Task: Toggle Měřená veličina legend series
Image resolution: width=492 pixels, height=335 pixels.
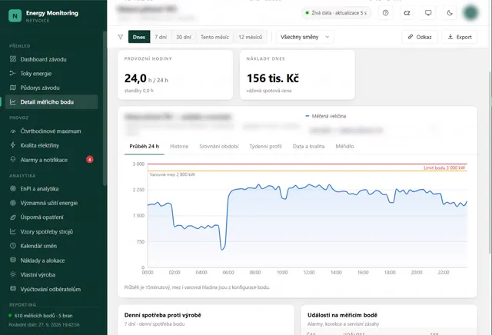Action: pos(326,116)
